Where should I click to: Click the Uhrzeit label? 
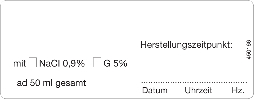click(198, 90)
